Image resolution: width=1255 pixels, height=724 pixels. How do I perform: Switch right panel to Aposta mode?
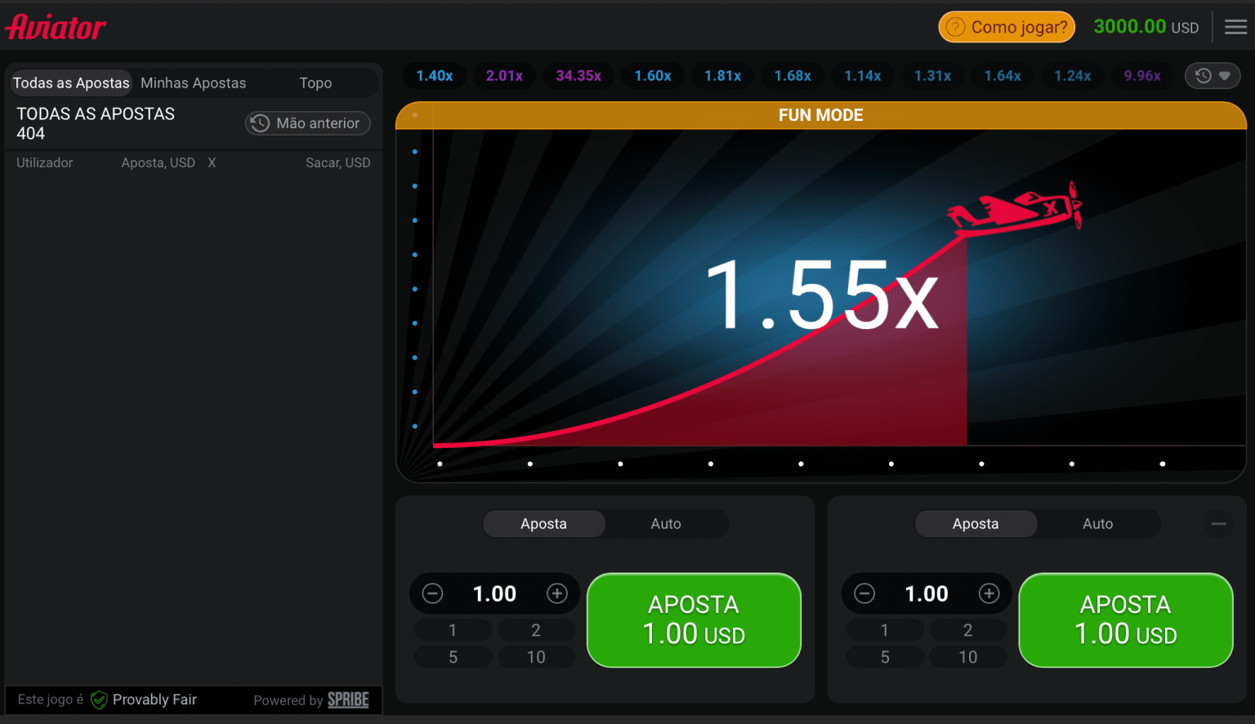[x=976, y=523]
